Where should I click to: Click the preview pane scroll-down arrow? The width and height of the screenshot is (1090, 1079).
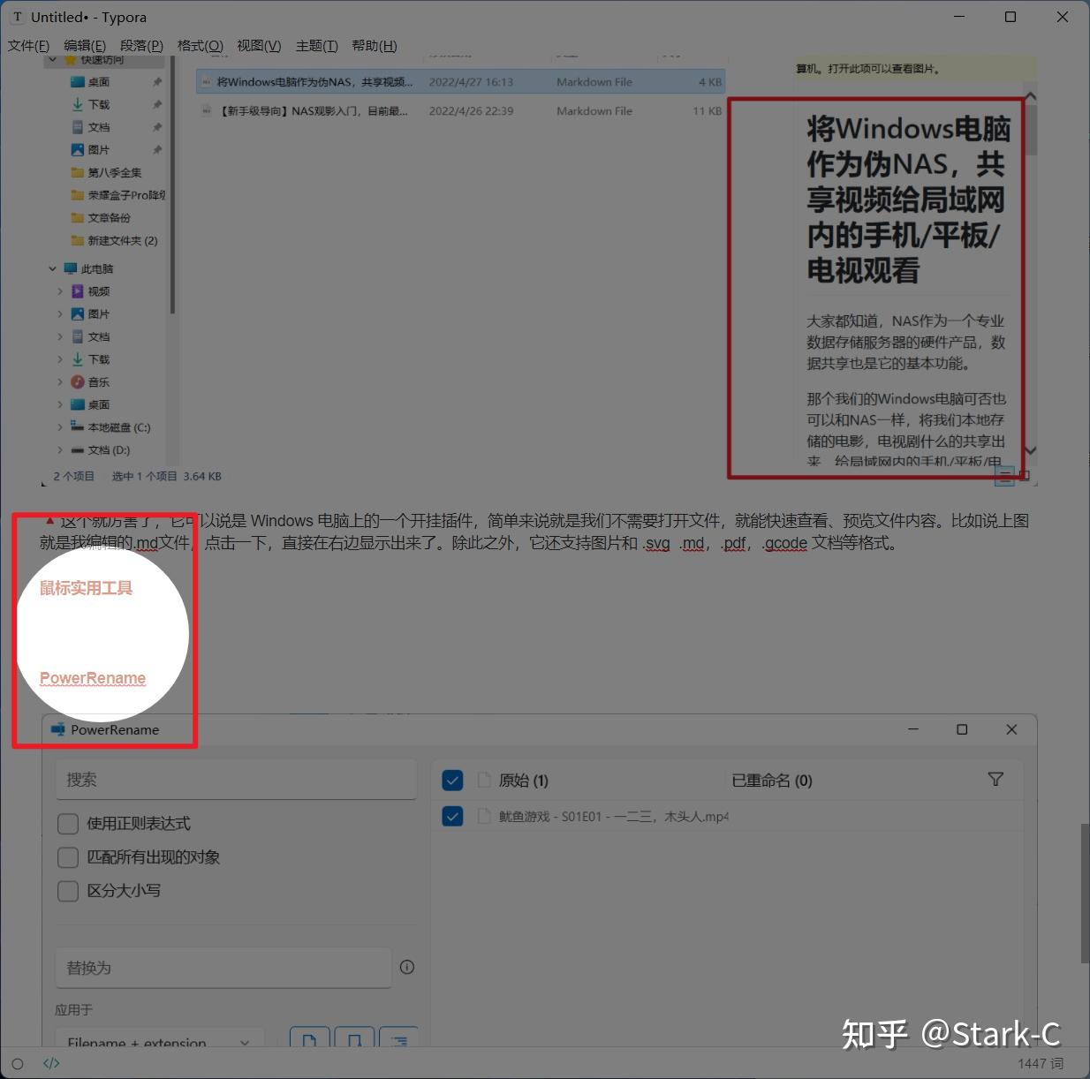tap(1031, 450)
